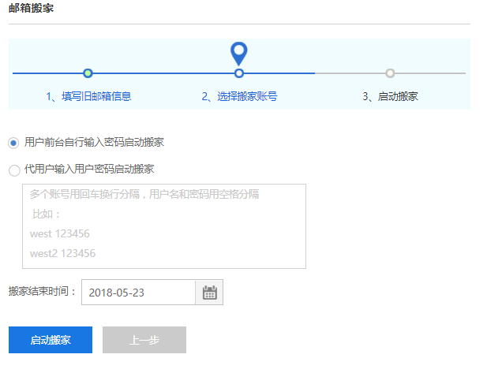Click the date field showing 2018-05-23
The image size is (487, 373).
(x=138, y=293)
